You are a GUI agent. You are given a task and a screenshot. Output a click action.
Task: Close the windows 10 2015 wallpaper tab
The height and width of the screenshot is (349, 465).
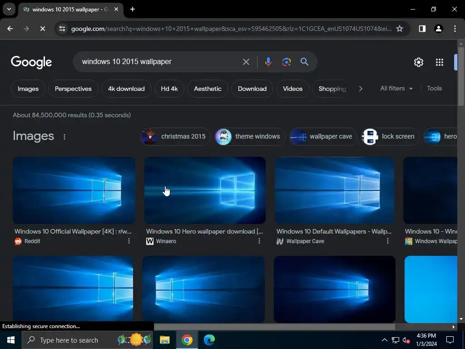[x=116, y=9]
